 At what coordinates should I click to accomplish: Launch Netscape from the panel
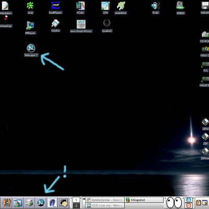pos(41,203)
